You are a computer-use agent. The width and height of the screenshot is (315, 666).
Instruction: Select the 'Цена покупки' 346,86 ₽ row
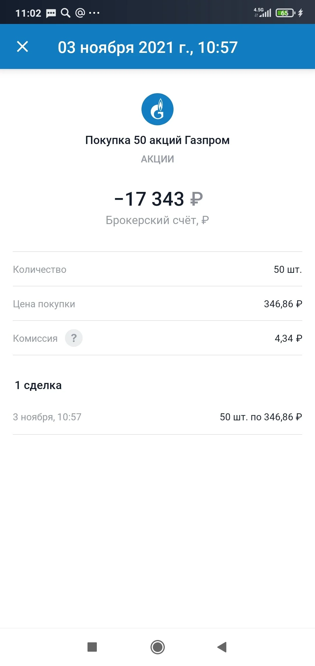tap(157, 303)
